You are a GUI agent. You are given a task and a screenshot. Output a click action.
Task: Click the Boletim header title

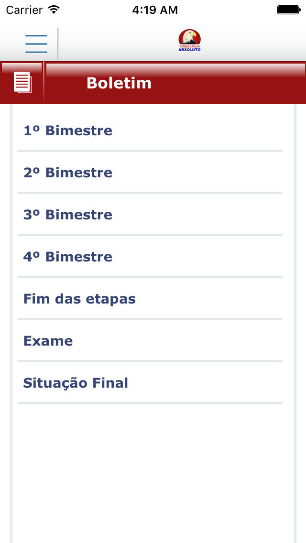(x=119, y=83)
